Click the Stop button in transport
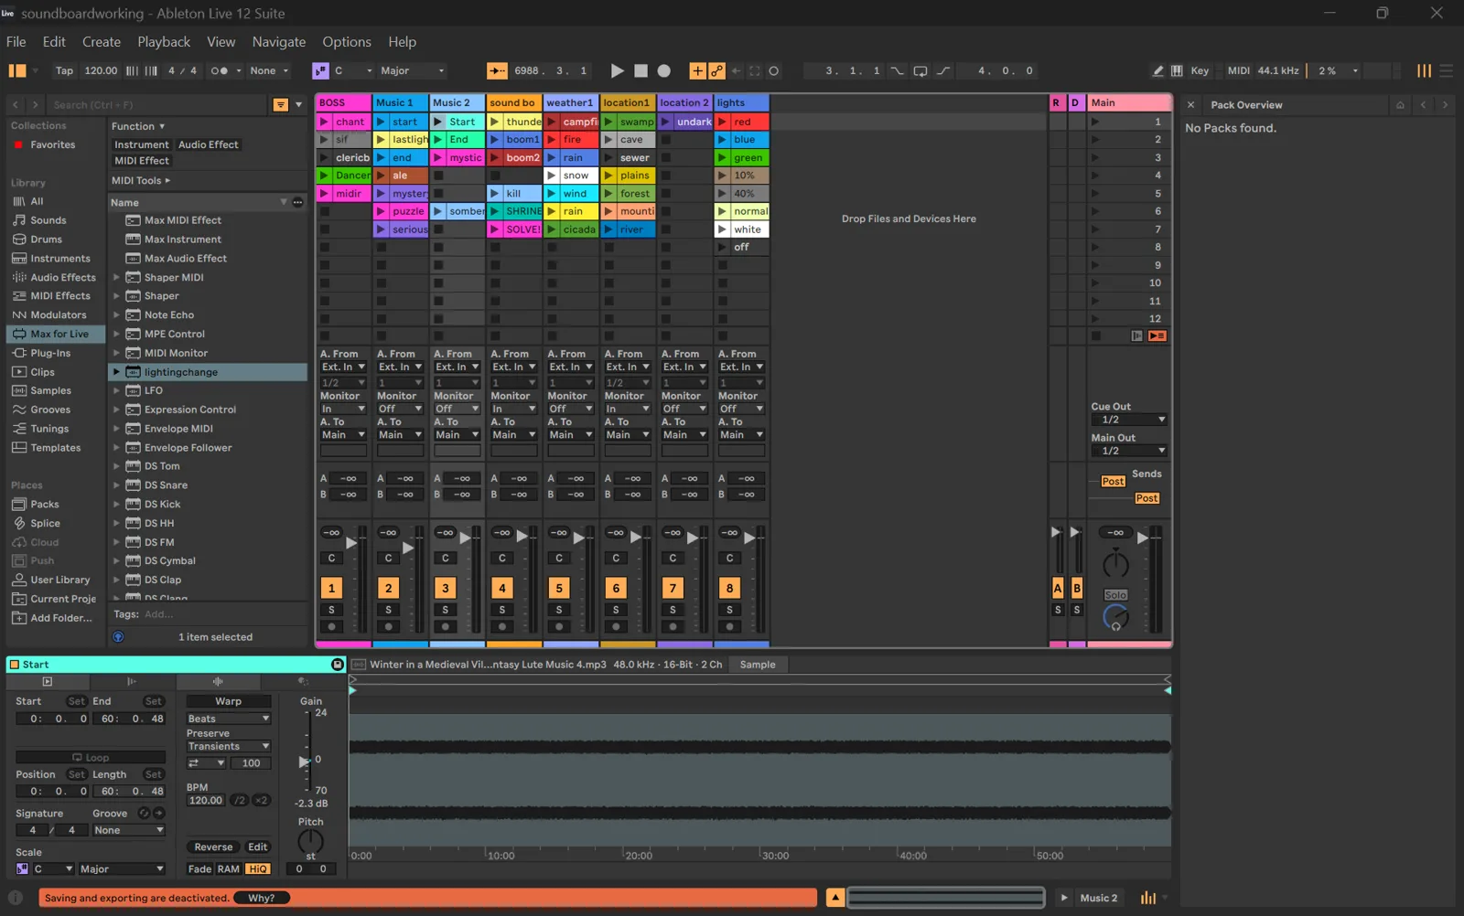This screenshot has height=916, width=1464. coord(640,70)
